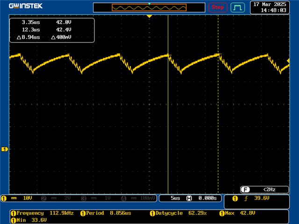Screen dimensions: 299x224
Task: Click the channel 1 ground reference marker
Action: (x=5, y=149)
